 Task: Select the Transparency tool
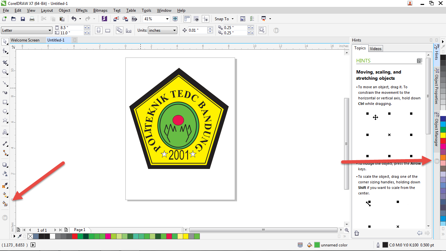coord(5,174)
